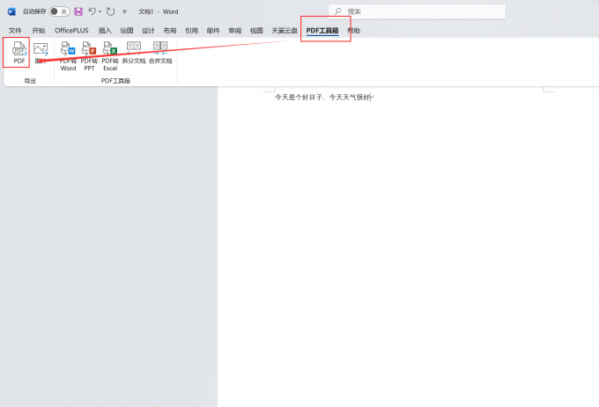Open the PDF转Word converter
This screenshot has height=407, width=599.
pyautogui.click(x=68, y=56)
